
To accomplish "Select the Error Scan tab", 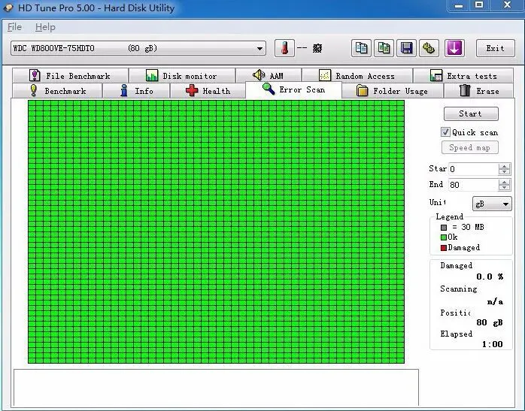I will click(x=293, y=89).
